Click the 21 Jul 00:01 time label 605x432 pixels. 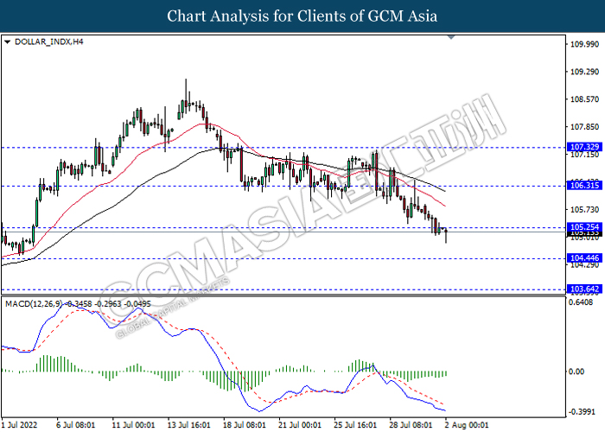tap(300, 425)
